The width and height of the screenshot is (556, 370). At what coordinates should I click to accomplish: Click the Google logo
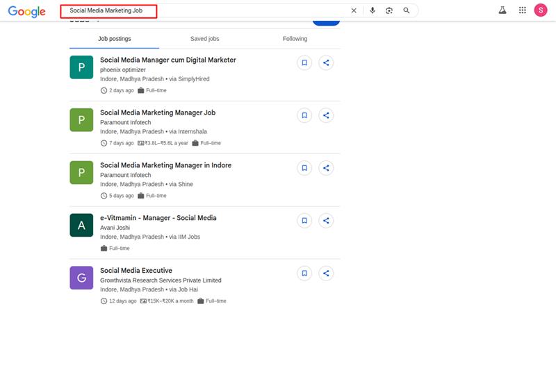[x=26, y=11]
